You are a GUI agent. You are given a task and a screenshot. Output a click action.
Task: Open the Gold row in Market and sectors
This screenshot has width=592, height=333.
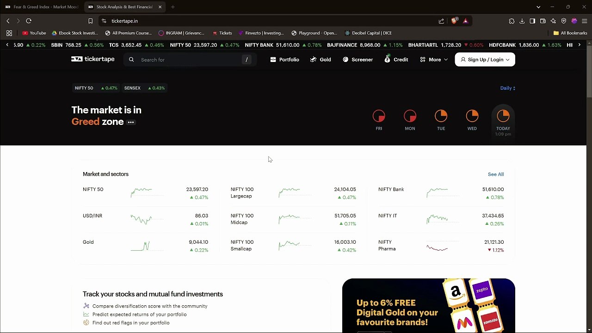point(145,246)
